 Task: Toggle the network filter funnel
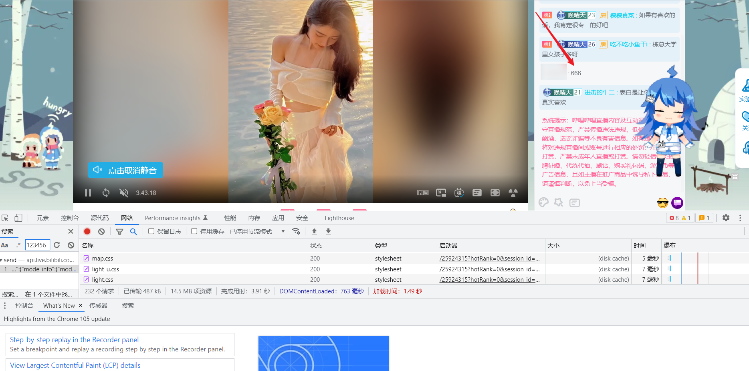pyautogui.click(x=119, y=231)
